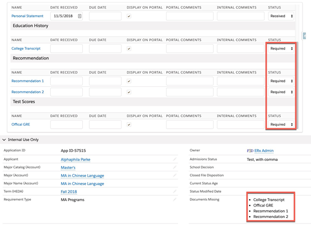Click the edit pencil beside Applicant
The image size is (311, 226).
tap(175, 159)
